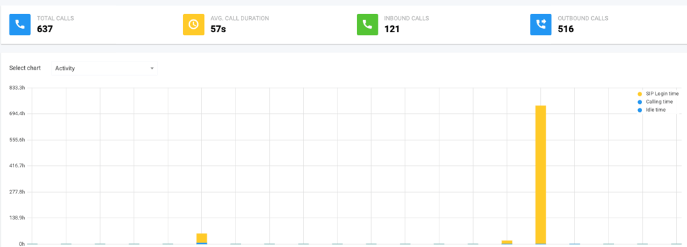
Task: Open the Activity chart dropdown
Action: [104, 68]
